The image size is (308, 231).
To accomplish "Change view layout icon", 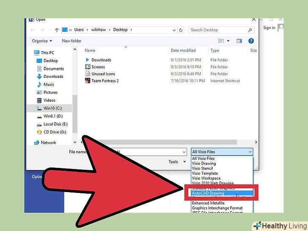I will click(221, 41).
